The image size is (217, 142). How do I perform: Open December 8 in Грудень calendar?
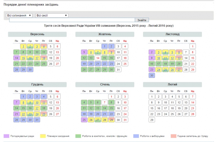pyautogui.click(x=23, y=102)
